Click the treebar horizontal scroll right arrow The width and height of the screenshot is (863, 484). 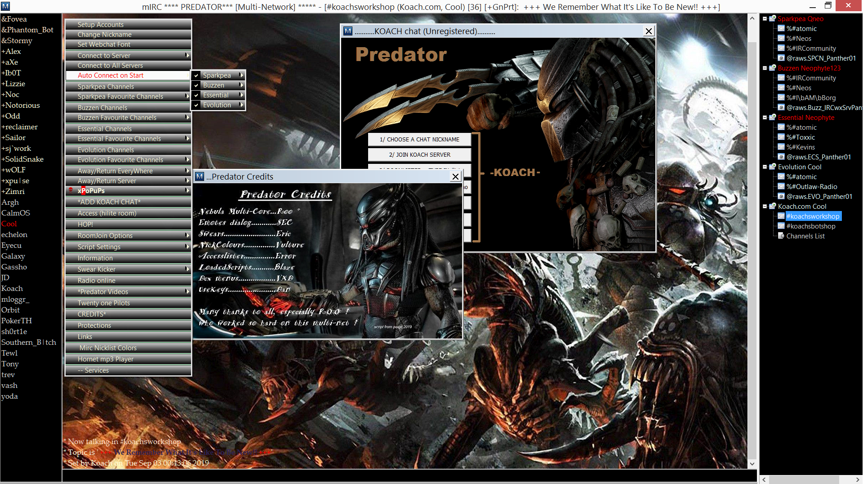coord(858,480)
